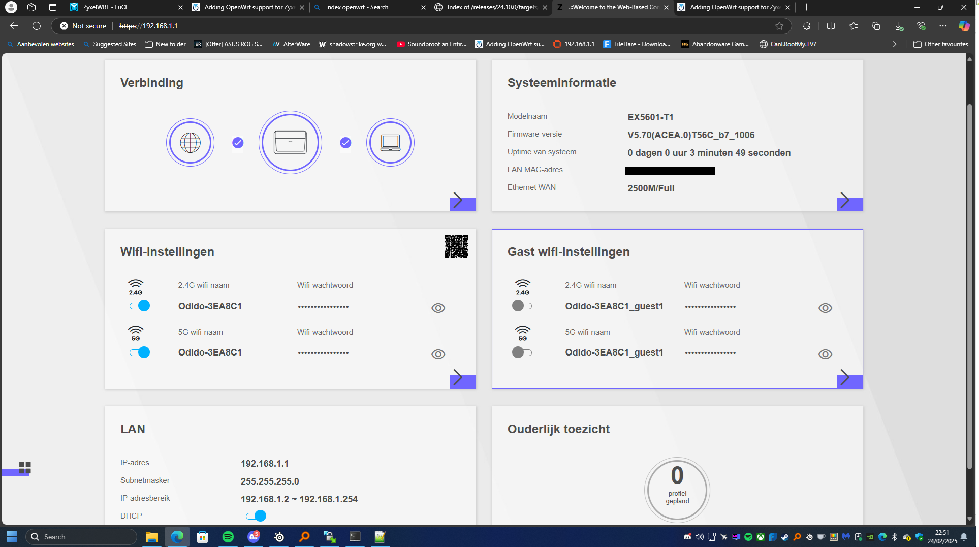Enable the 2.4G guest wifi toggle

[x=522, y=306]
